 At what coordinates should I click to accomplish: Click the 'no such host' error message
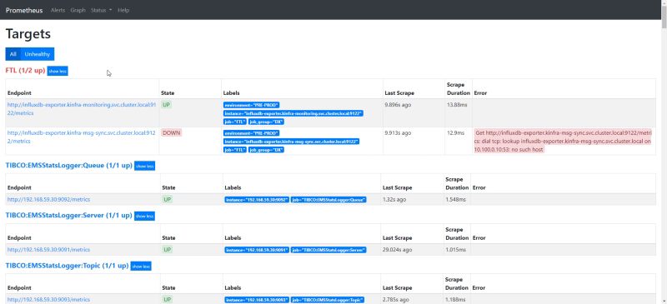[564, 142]
